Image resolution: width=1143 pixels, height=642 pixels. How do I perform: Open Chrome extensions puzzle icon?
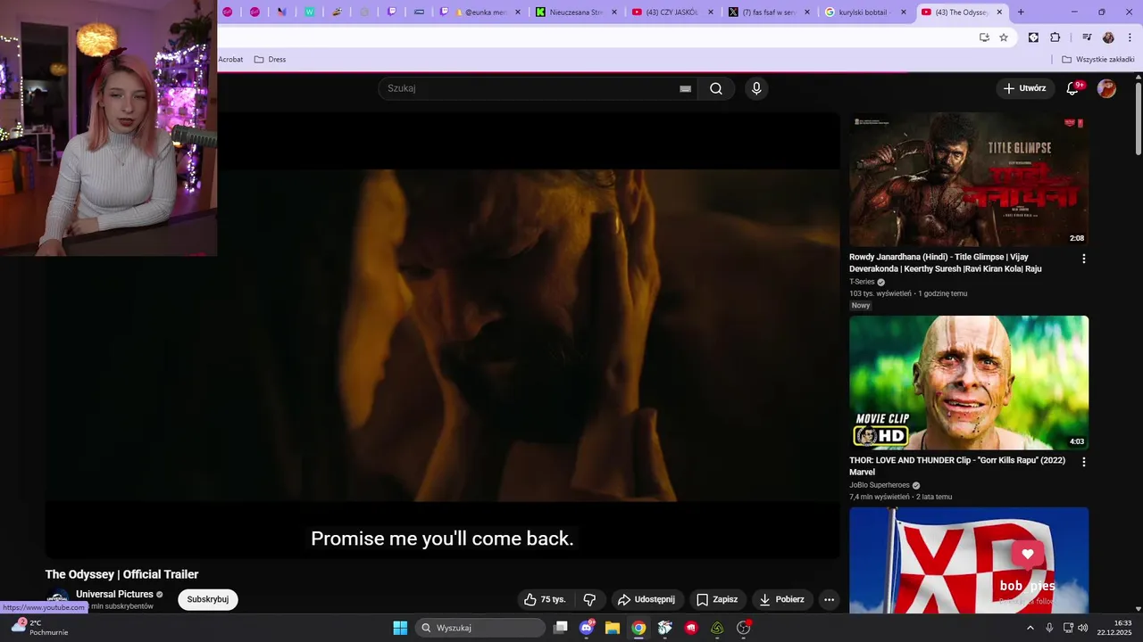1055,37
